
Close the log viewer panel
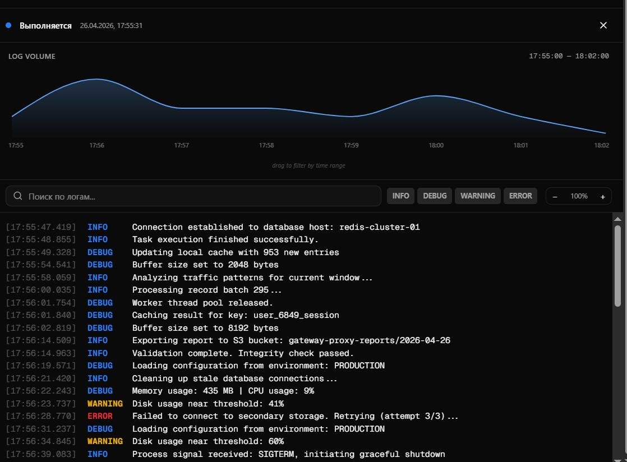[603, 26]
